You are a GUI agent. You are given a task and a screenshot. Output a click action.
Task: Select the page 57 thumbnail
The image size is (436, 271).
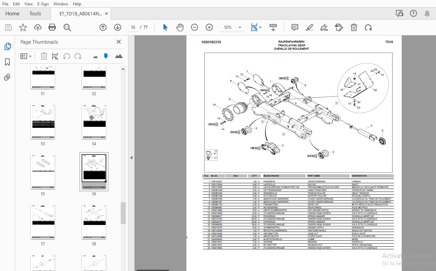[43, 222]
